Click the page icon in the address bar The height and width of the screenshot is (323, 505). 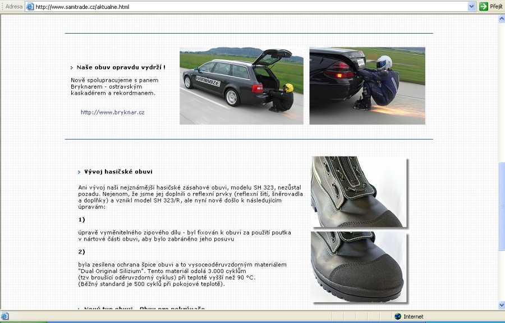30,7
